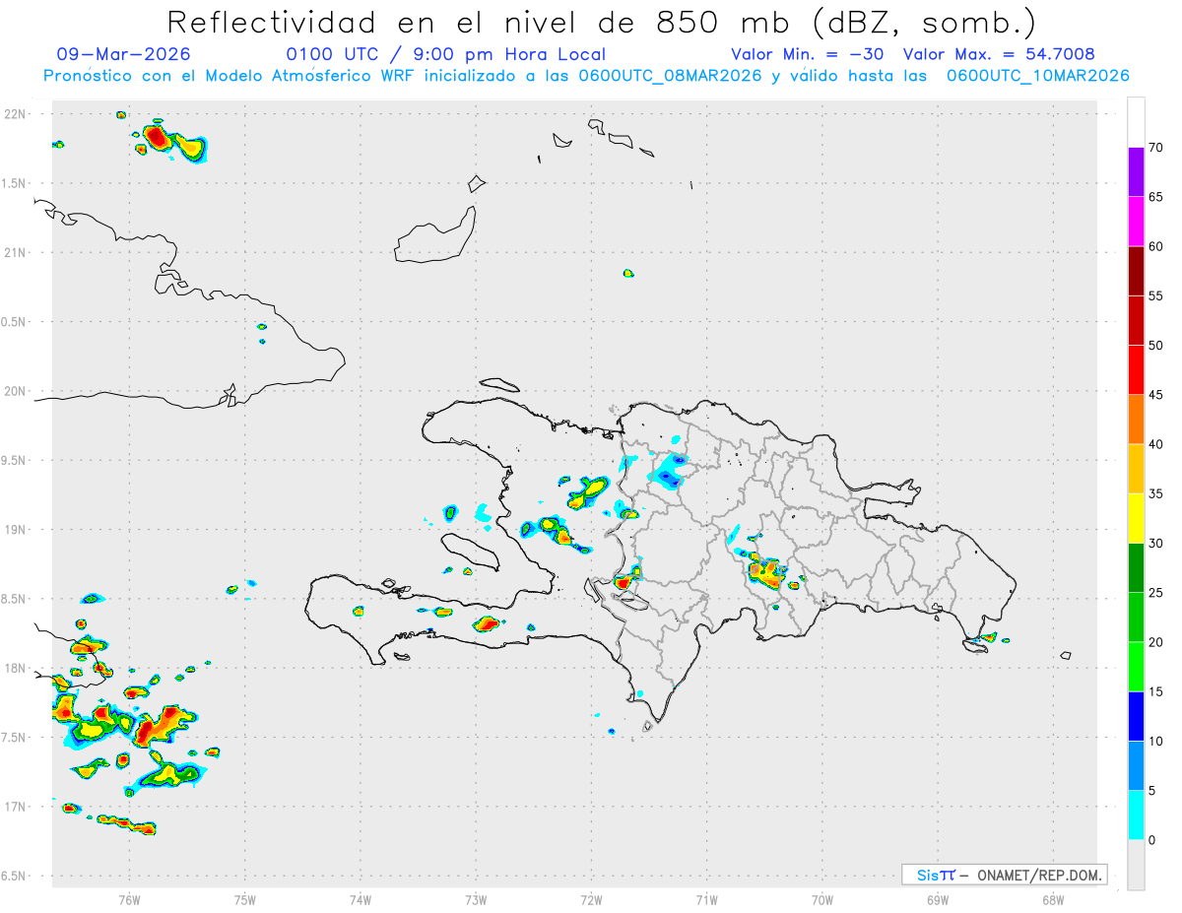
Task: Pick the orange 40–45 dBZ legend color
Action: [1136, 420]
